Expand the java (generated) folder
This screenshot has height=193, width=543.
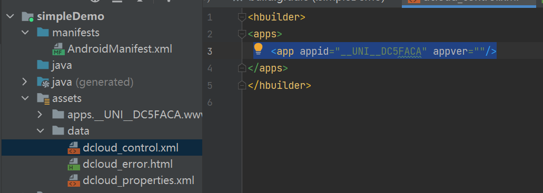pos(25,82)
